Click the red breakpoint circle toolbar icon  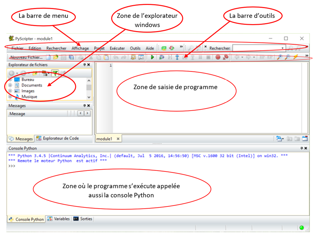[x=218, y=57]
